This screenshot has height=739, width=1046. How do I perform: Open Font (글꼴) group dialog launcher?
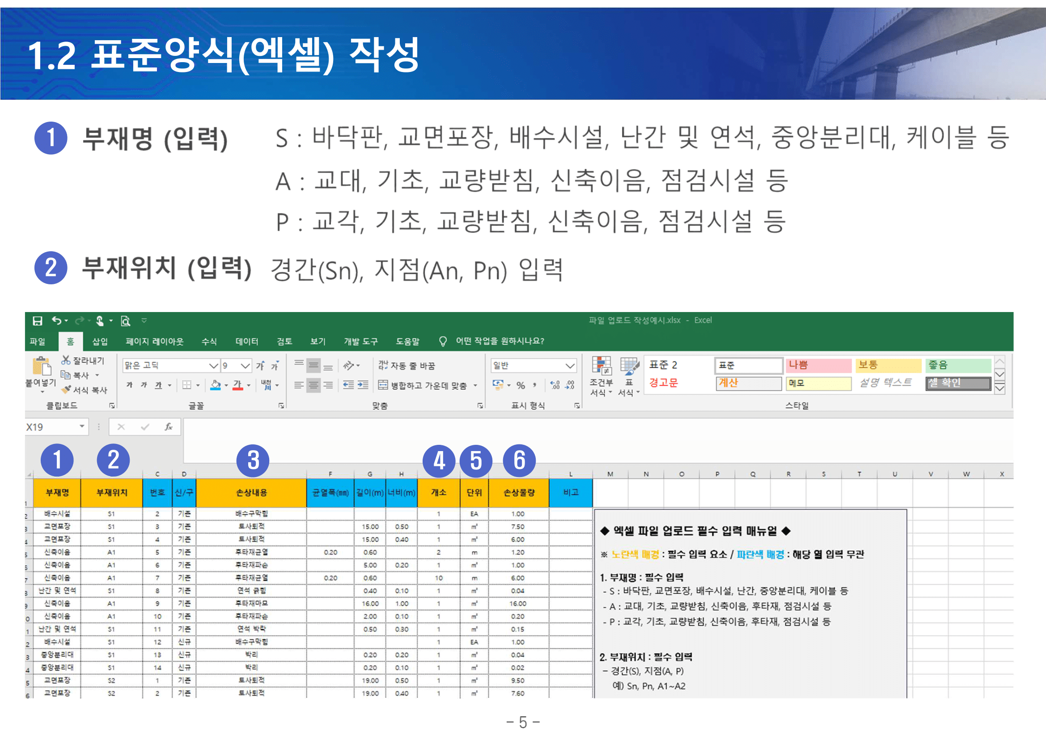[x=281, y=405]
